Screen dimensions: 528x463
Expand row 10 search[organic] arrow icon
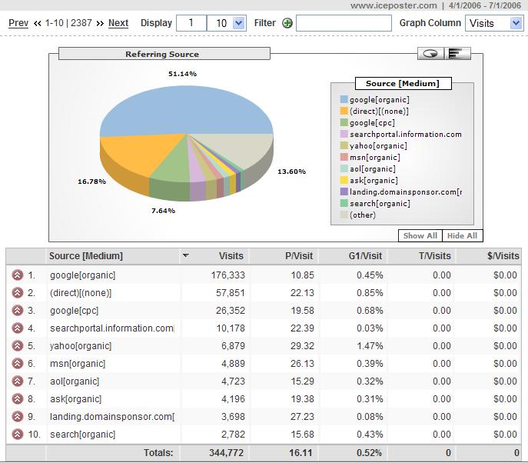tap(18, 435)
